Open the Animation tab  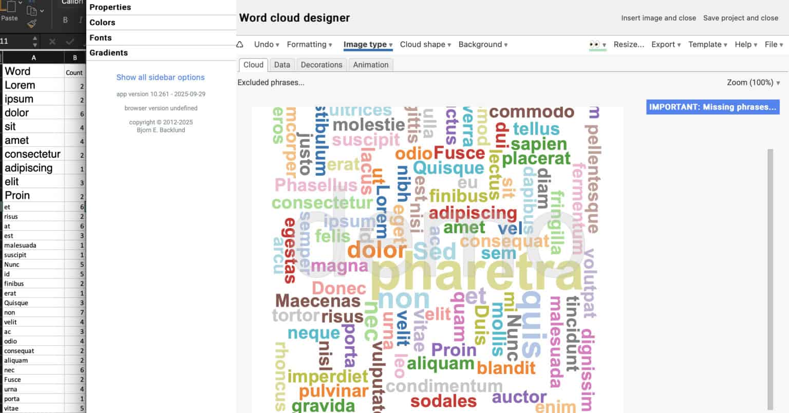[x=370, y=64]
